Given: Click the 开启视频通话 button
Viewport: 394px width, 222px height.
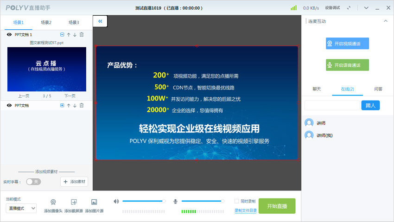Looking at the screenshot, I should (x=347, y=44).
